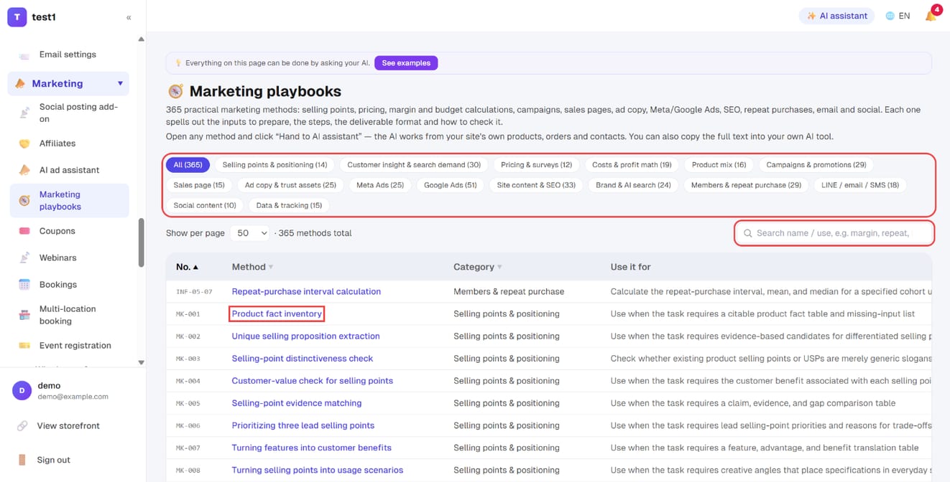The image size is (950, 482).
Task: Click the Marketing playbooks compass sidebar icon
Action: point(24,201)
